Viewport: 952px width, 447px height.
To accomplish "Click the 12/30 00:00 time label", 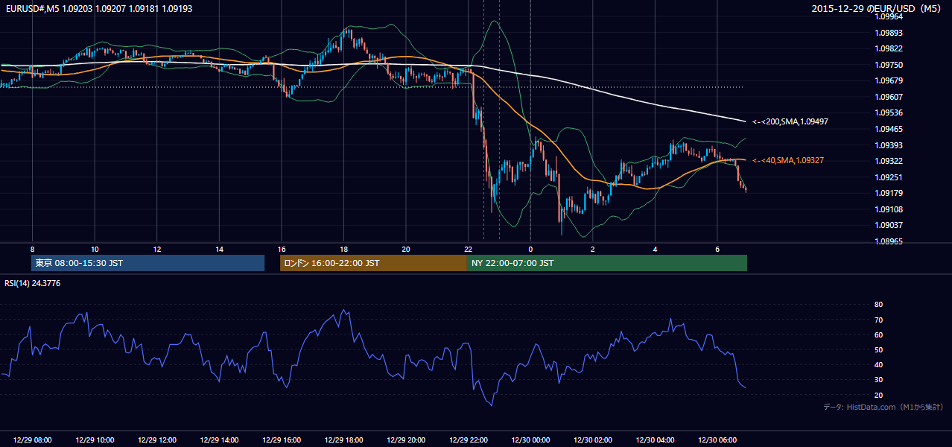I will (530, 440).
